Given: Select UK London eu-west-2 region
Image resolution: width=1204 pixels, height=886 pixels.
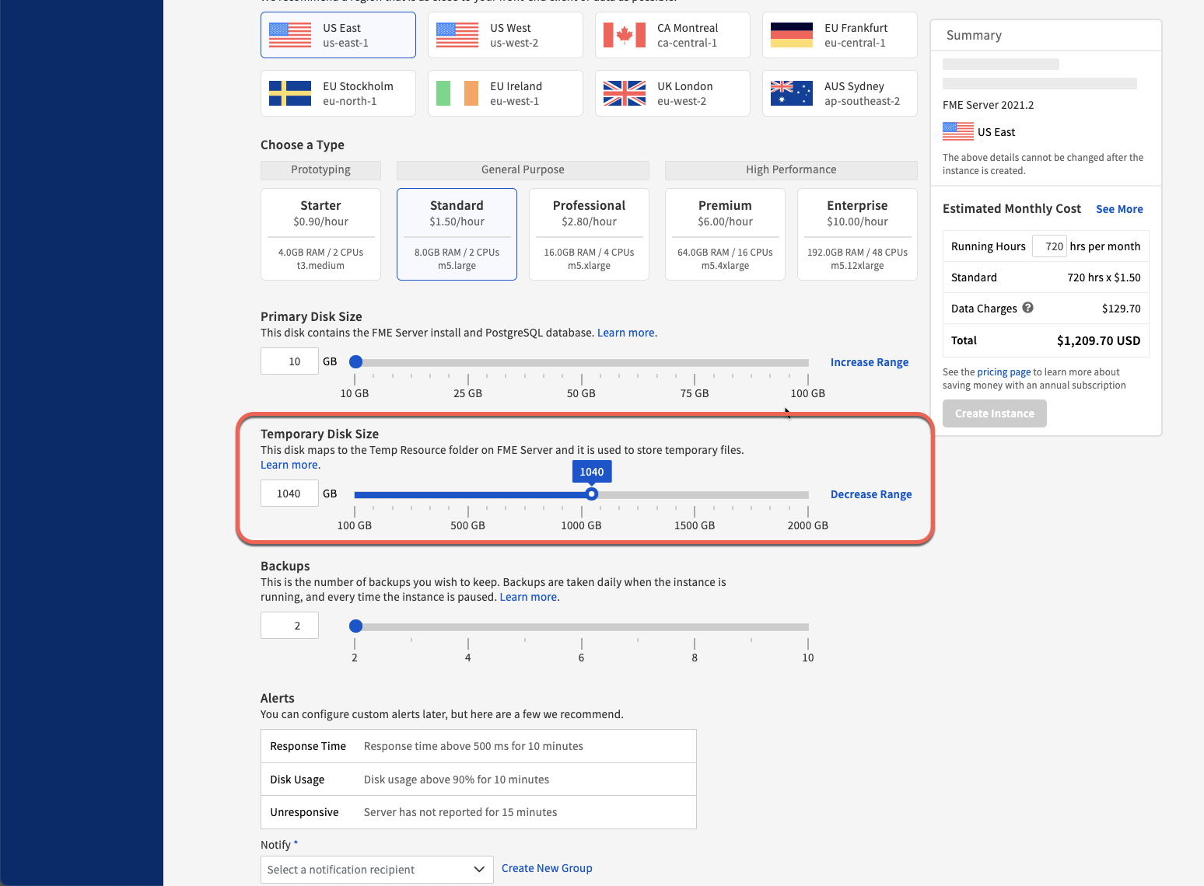Looking at the screenshot, I should (673, 93).
